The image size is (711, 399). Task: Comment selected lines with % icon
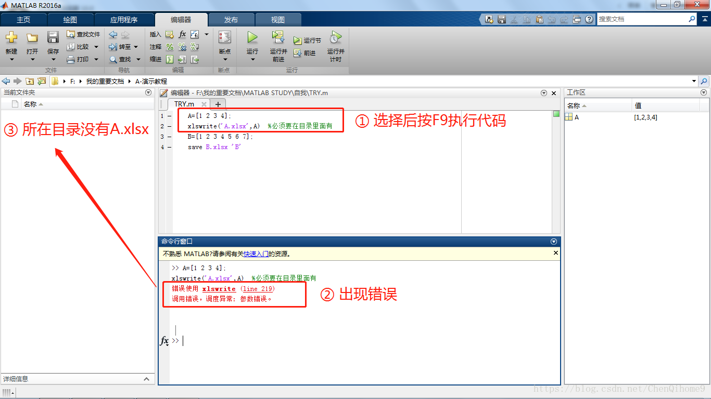[170, 47]
